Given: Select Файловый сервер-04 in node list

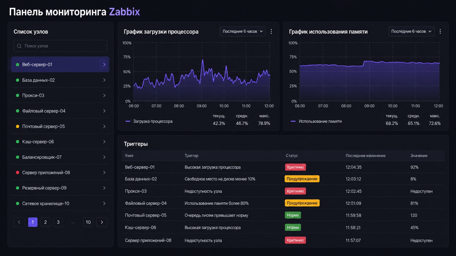Looking at the screenshot, I should pos(60,111).
